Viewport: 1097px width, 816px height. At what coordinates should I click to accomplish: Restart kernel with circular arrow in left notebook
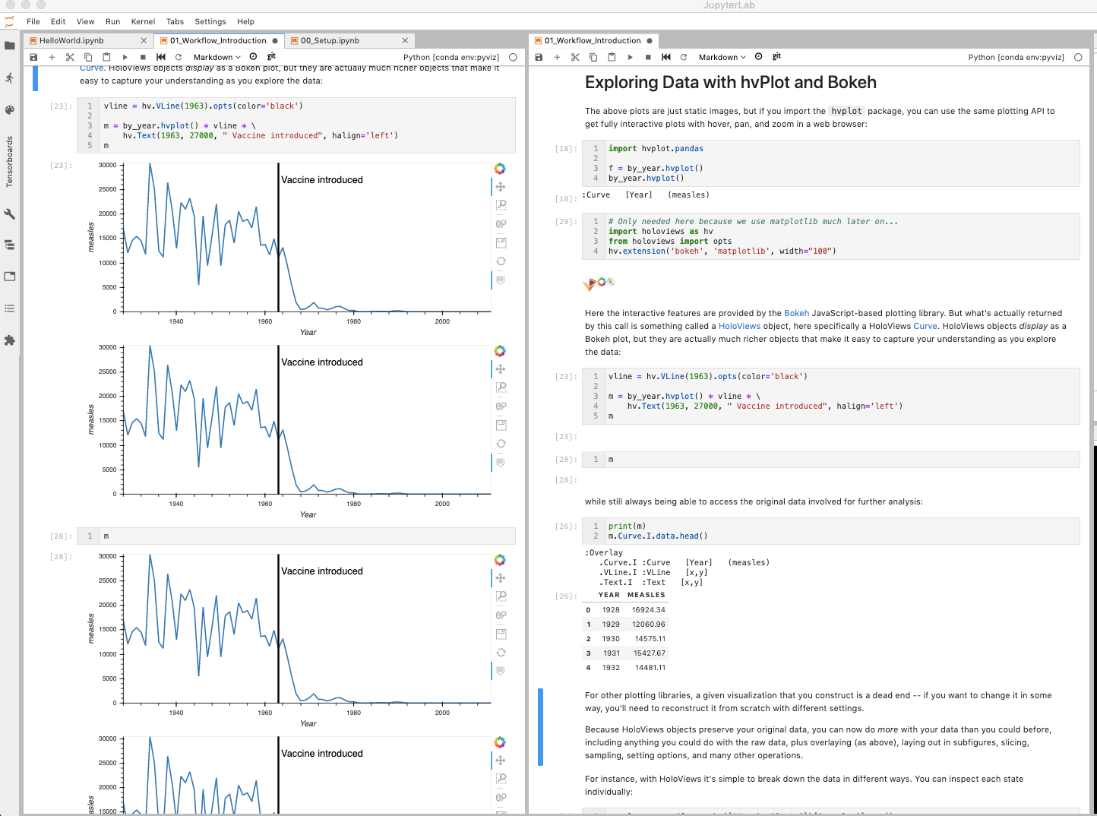click(179, 57)
